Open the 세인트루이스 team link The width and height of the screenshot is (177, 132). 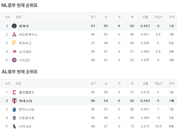(x=28, y=34)
